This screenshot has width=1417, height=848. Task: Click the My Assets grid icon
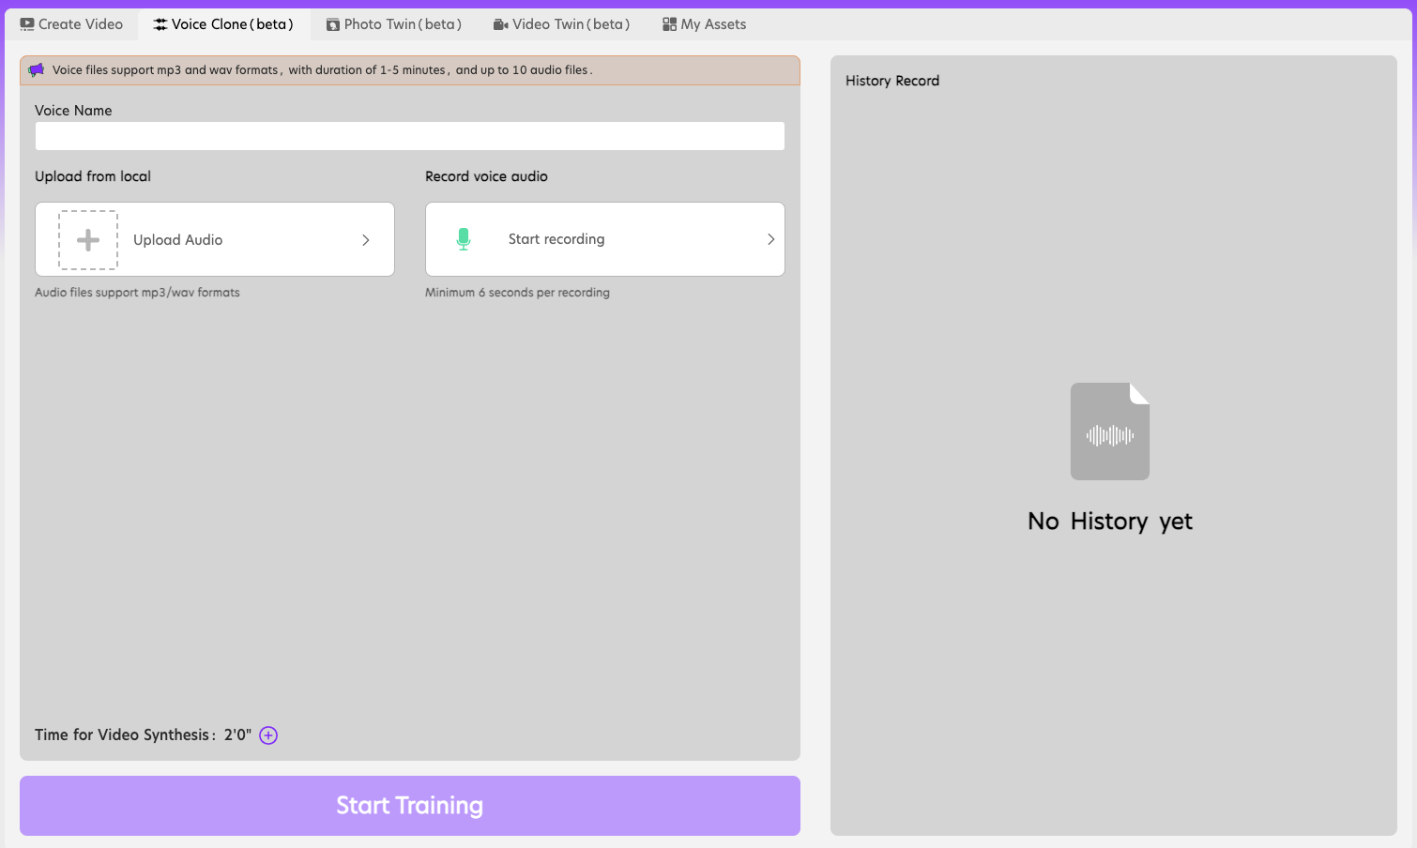coord(669,24)
